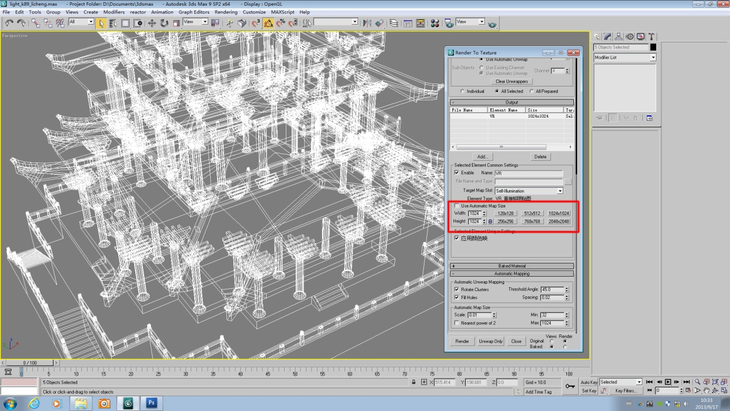Click the Clear Unwrappers button
730x411 pixels.
coord(512,81)
